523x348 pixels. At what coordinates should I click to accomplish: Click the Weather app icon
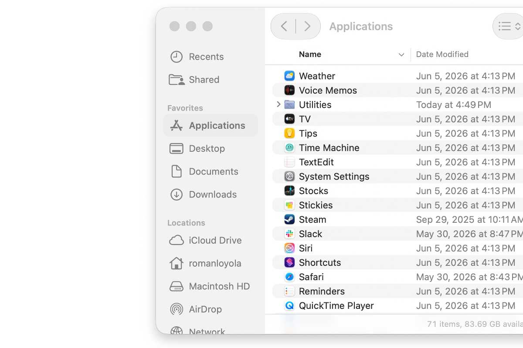(x=289, y=76)
